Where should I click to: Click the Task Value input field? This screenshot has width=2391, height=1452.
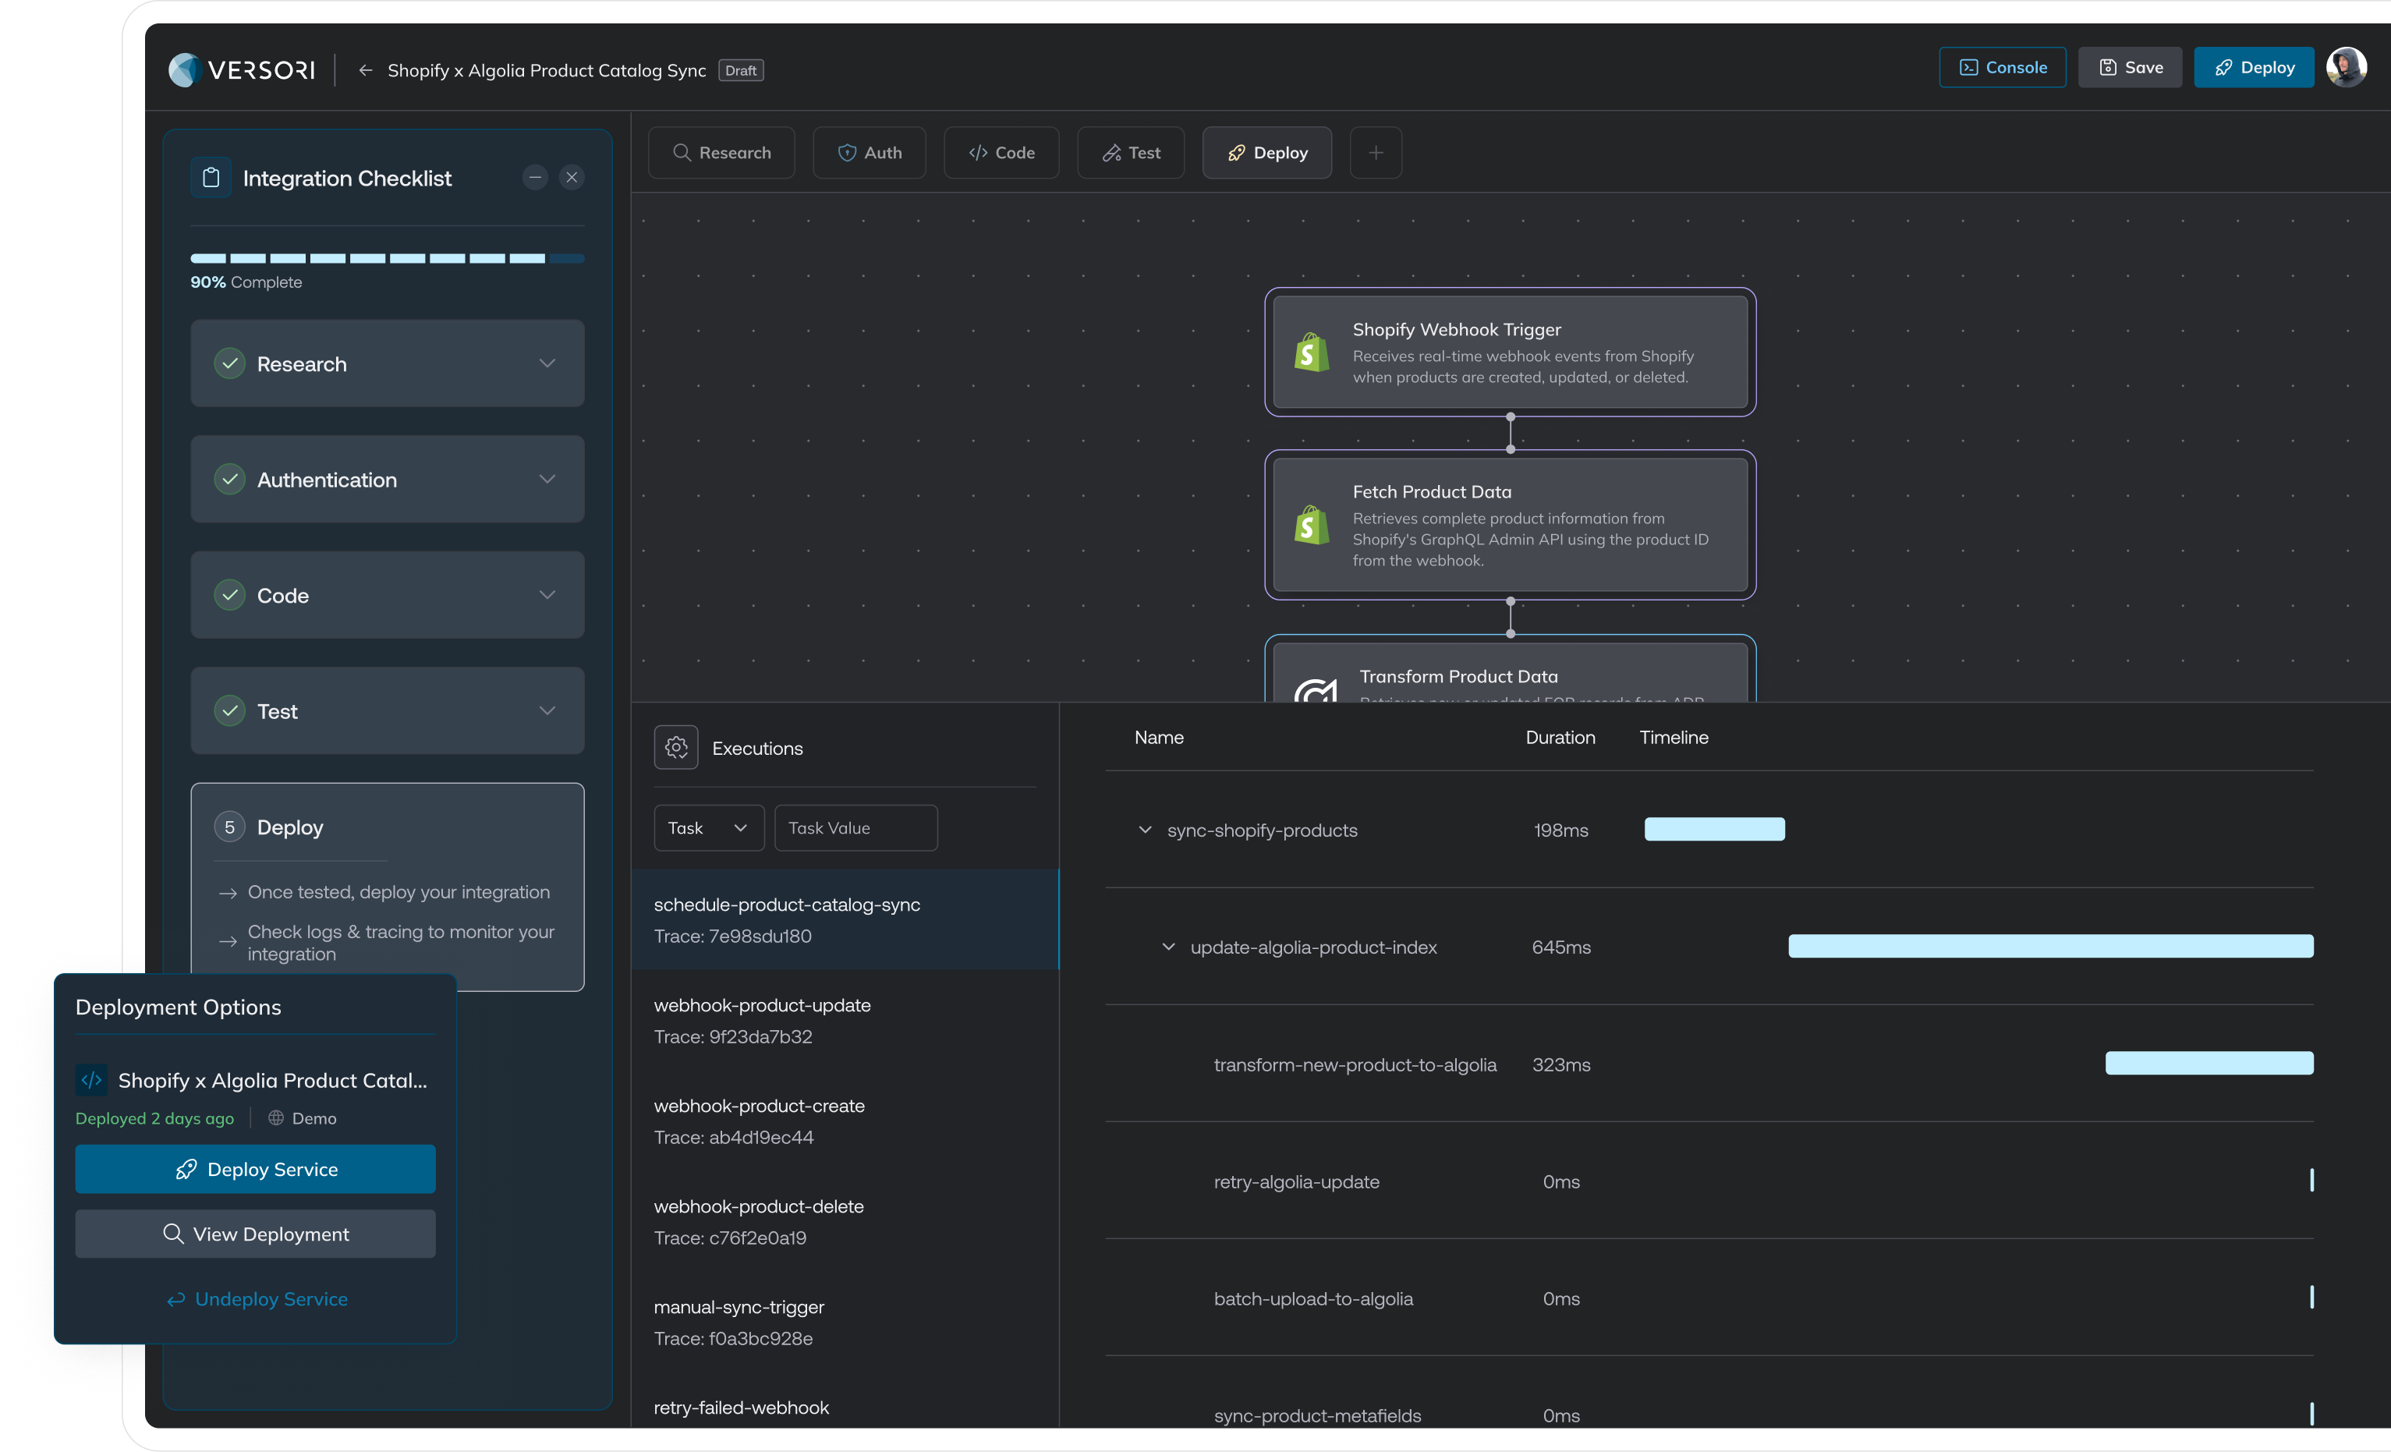click(855, 828)
